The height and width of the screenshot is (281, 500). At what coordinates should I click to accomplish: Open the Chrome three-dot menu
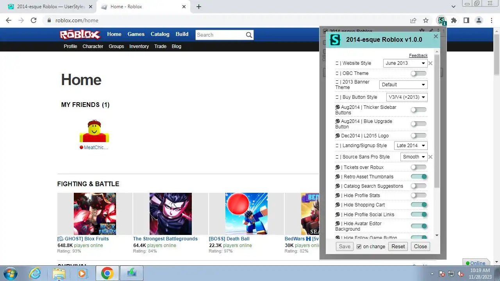click(491, 20)
